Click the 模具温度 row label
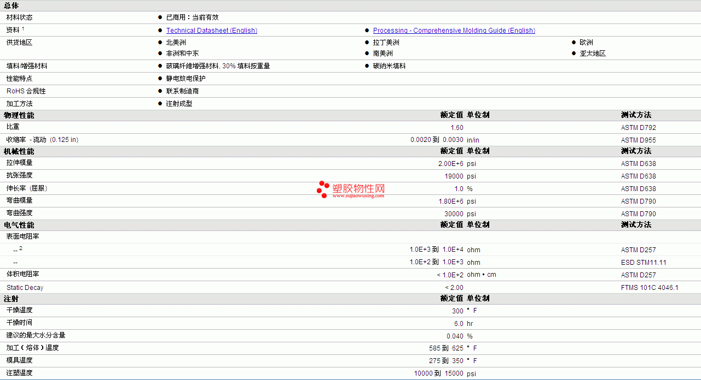Screen dimensions: 701x380 (x=19, y=360)
